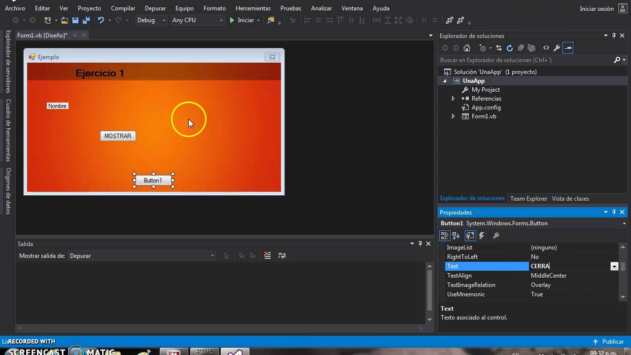631x355 pixels.
Task: Open the Text property value dropdown arrow
Action: pos(614,266)
